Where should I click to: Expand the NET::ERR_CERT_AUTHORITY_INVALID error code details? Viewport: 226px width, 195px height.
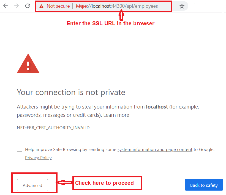tap(53, 128)
